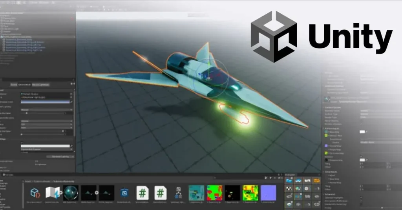Toggle the Environment Reflections checkbox
The width and height of the screenshot is (402, 210).
pos(361,201)
